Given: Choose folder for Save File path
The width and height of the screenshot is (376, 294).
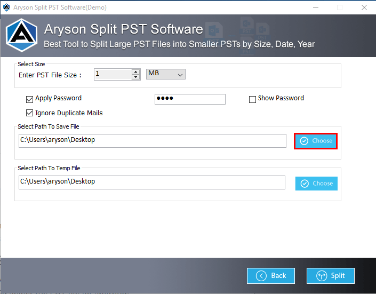Looking at the screenshot, I should click(x=316, y=141).
